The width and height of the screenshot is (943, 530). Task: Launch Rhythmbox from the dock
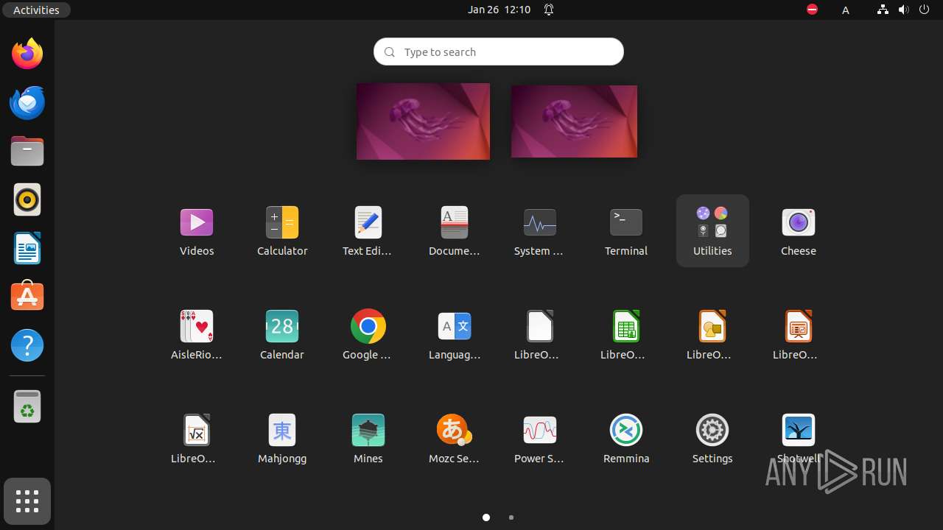coord(27,199)
